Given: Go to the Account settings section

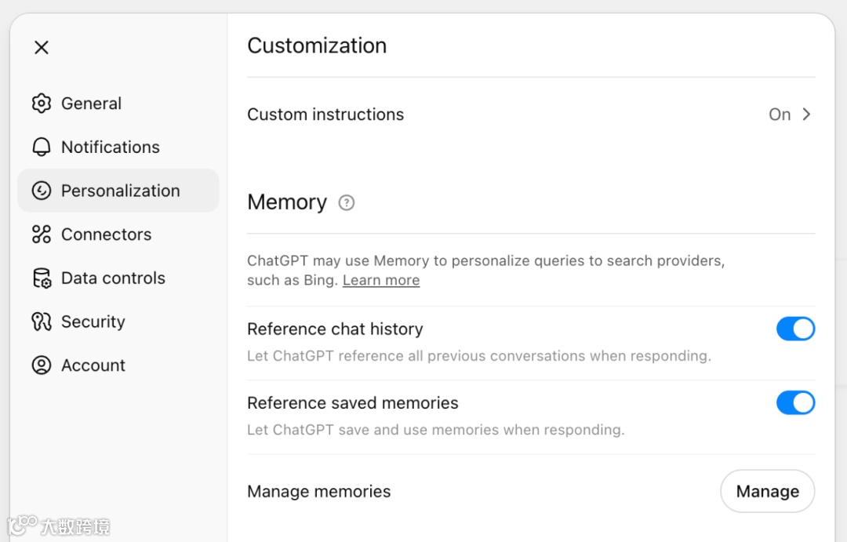Looking at the screenshot, I should (x=93, y=365).
